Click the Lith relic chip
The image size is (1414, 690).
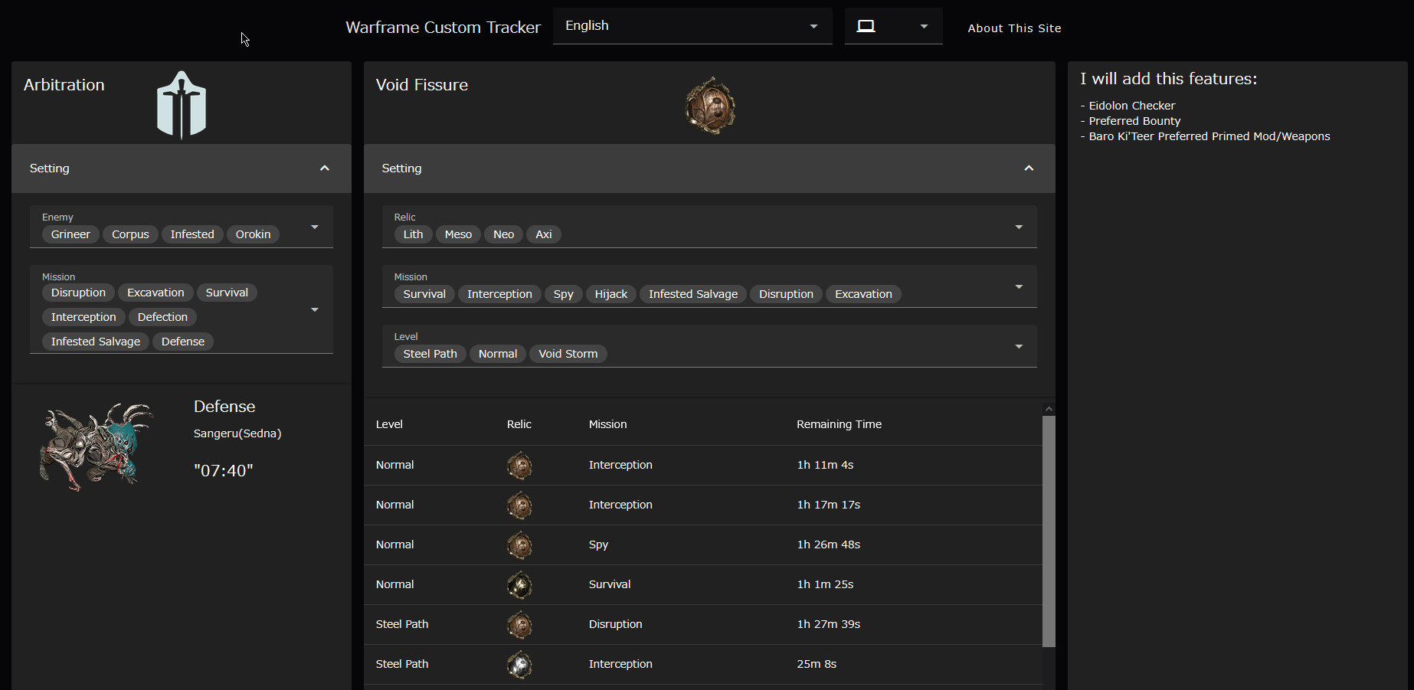point(414,234)
